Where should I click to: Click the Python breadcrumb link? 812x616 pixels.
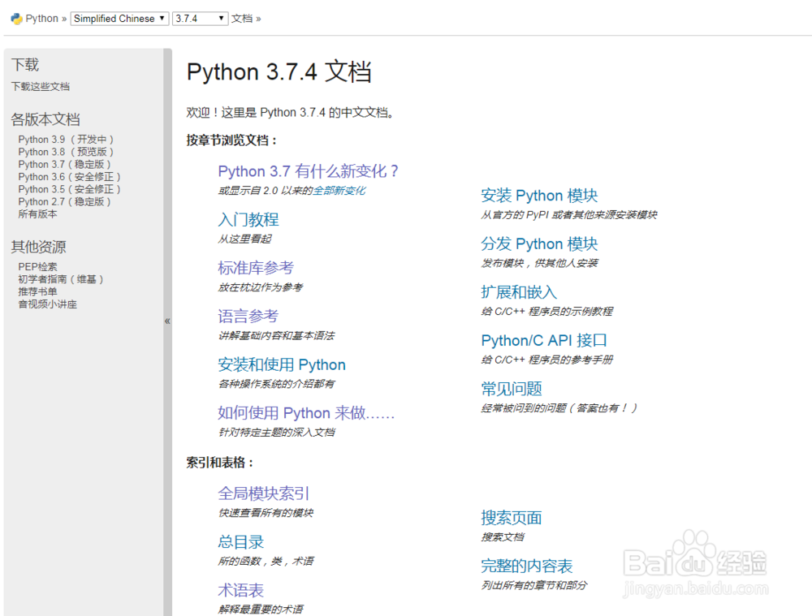(x=42, y=19)
